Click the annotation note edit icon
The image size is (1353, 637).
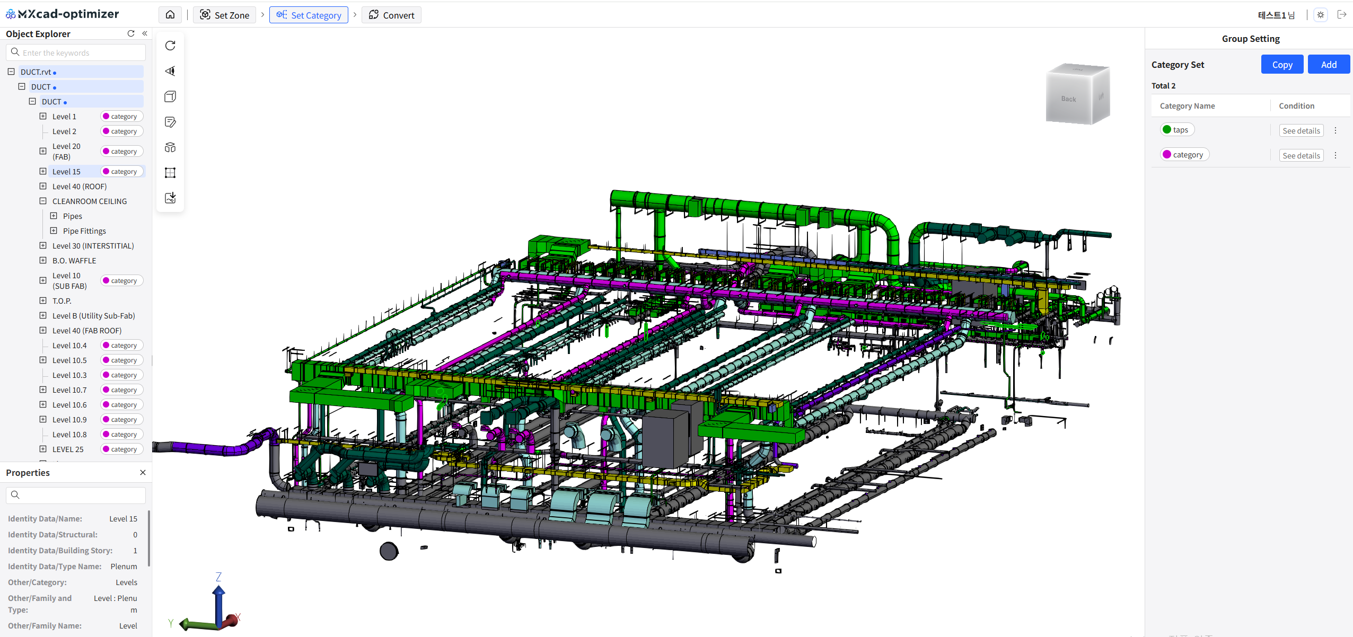170,122
